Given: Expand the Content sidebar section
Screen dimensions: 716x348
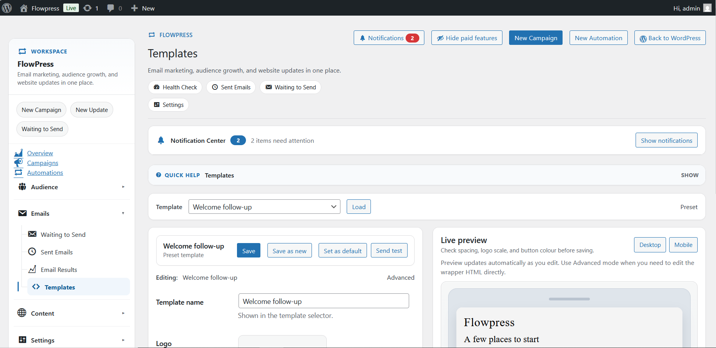Looking at the screenshot, I should click(x=72, y=313).
